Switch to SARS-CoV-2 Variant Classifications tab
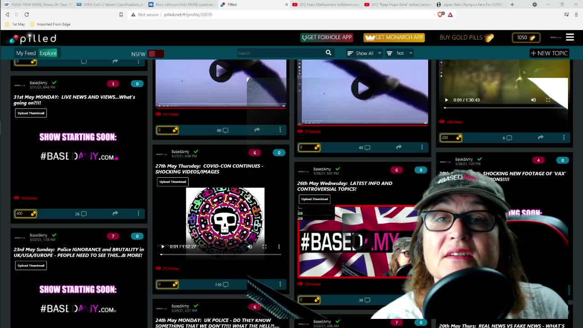 pyautogui.click(x=109, y=5)
